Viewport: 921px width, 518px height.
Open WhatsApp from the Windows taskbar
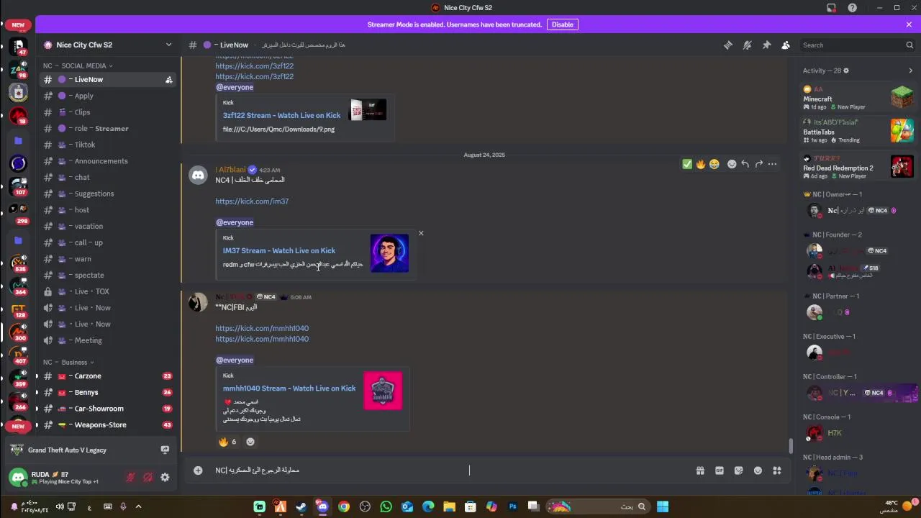(386, 506)
